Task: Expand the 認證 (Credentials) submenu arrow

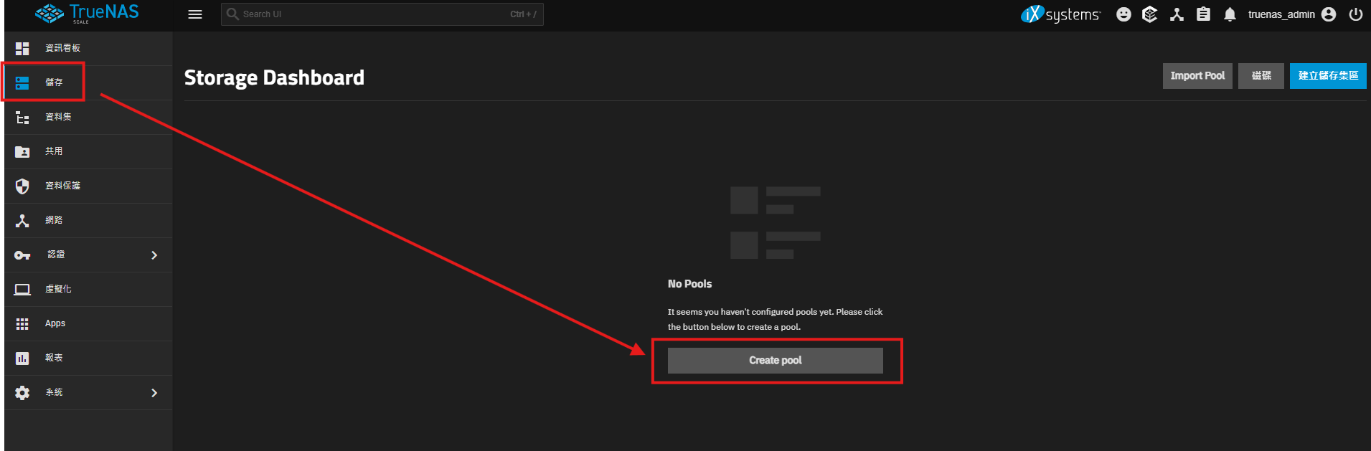Action: pyautogui.click(x=154, y=255)
